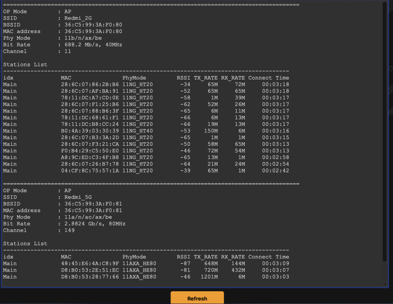The height and width of the screenshot is (304, 393).
Task: Click MAC 28:6C:07:F3:21:CA
Action: click(x=90, y=144)
